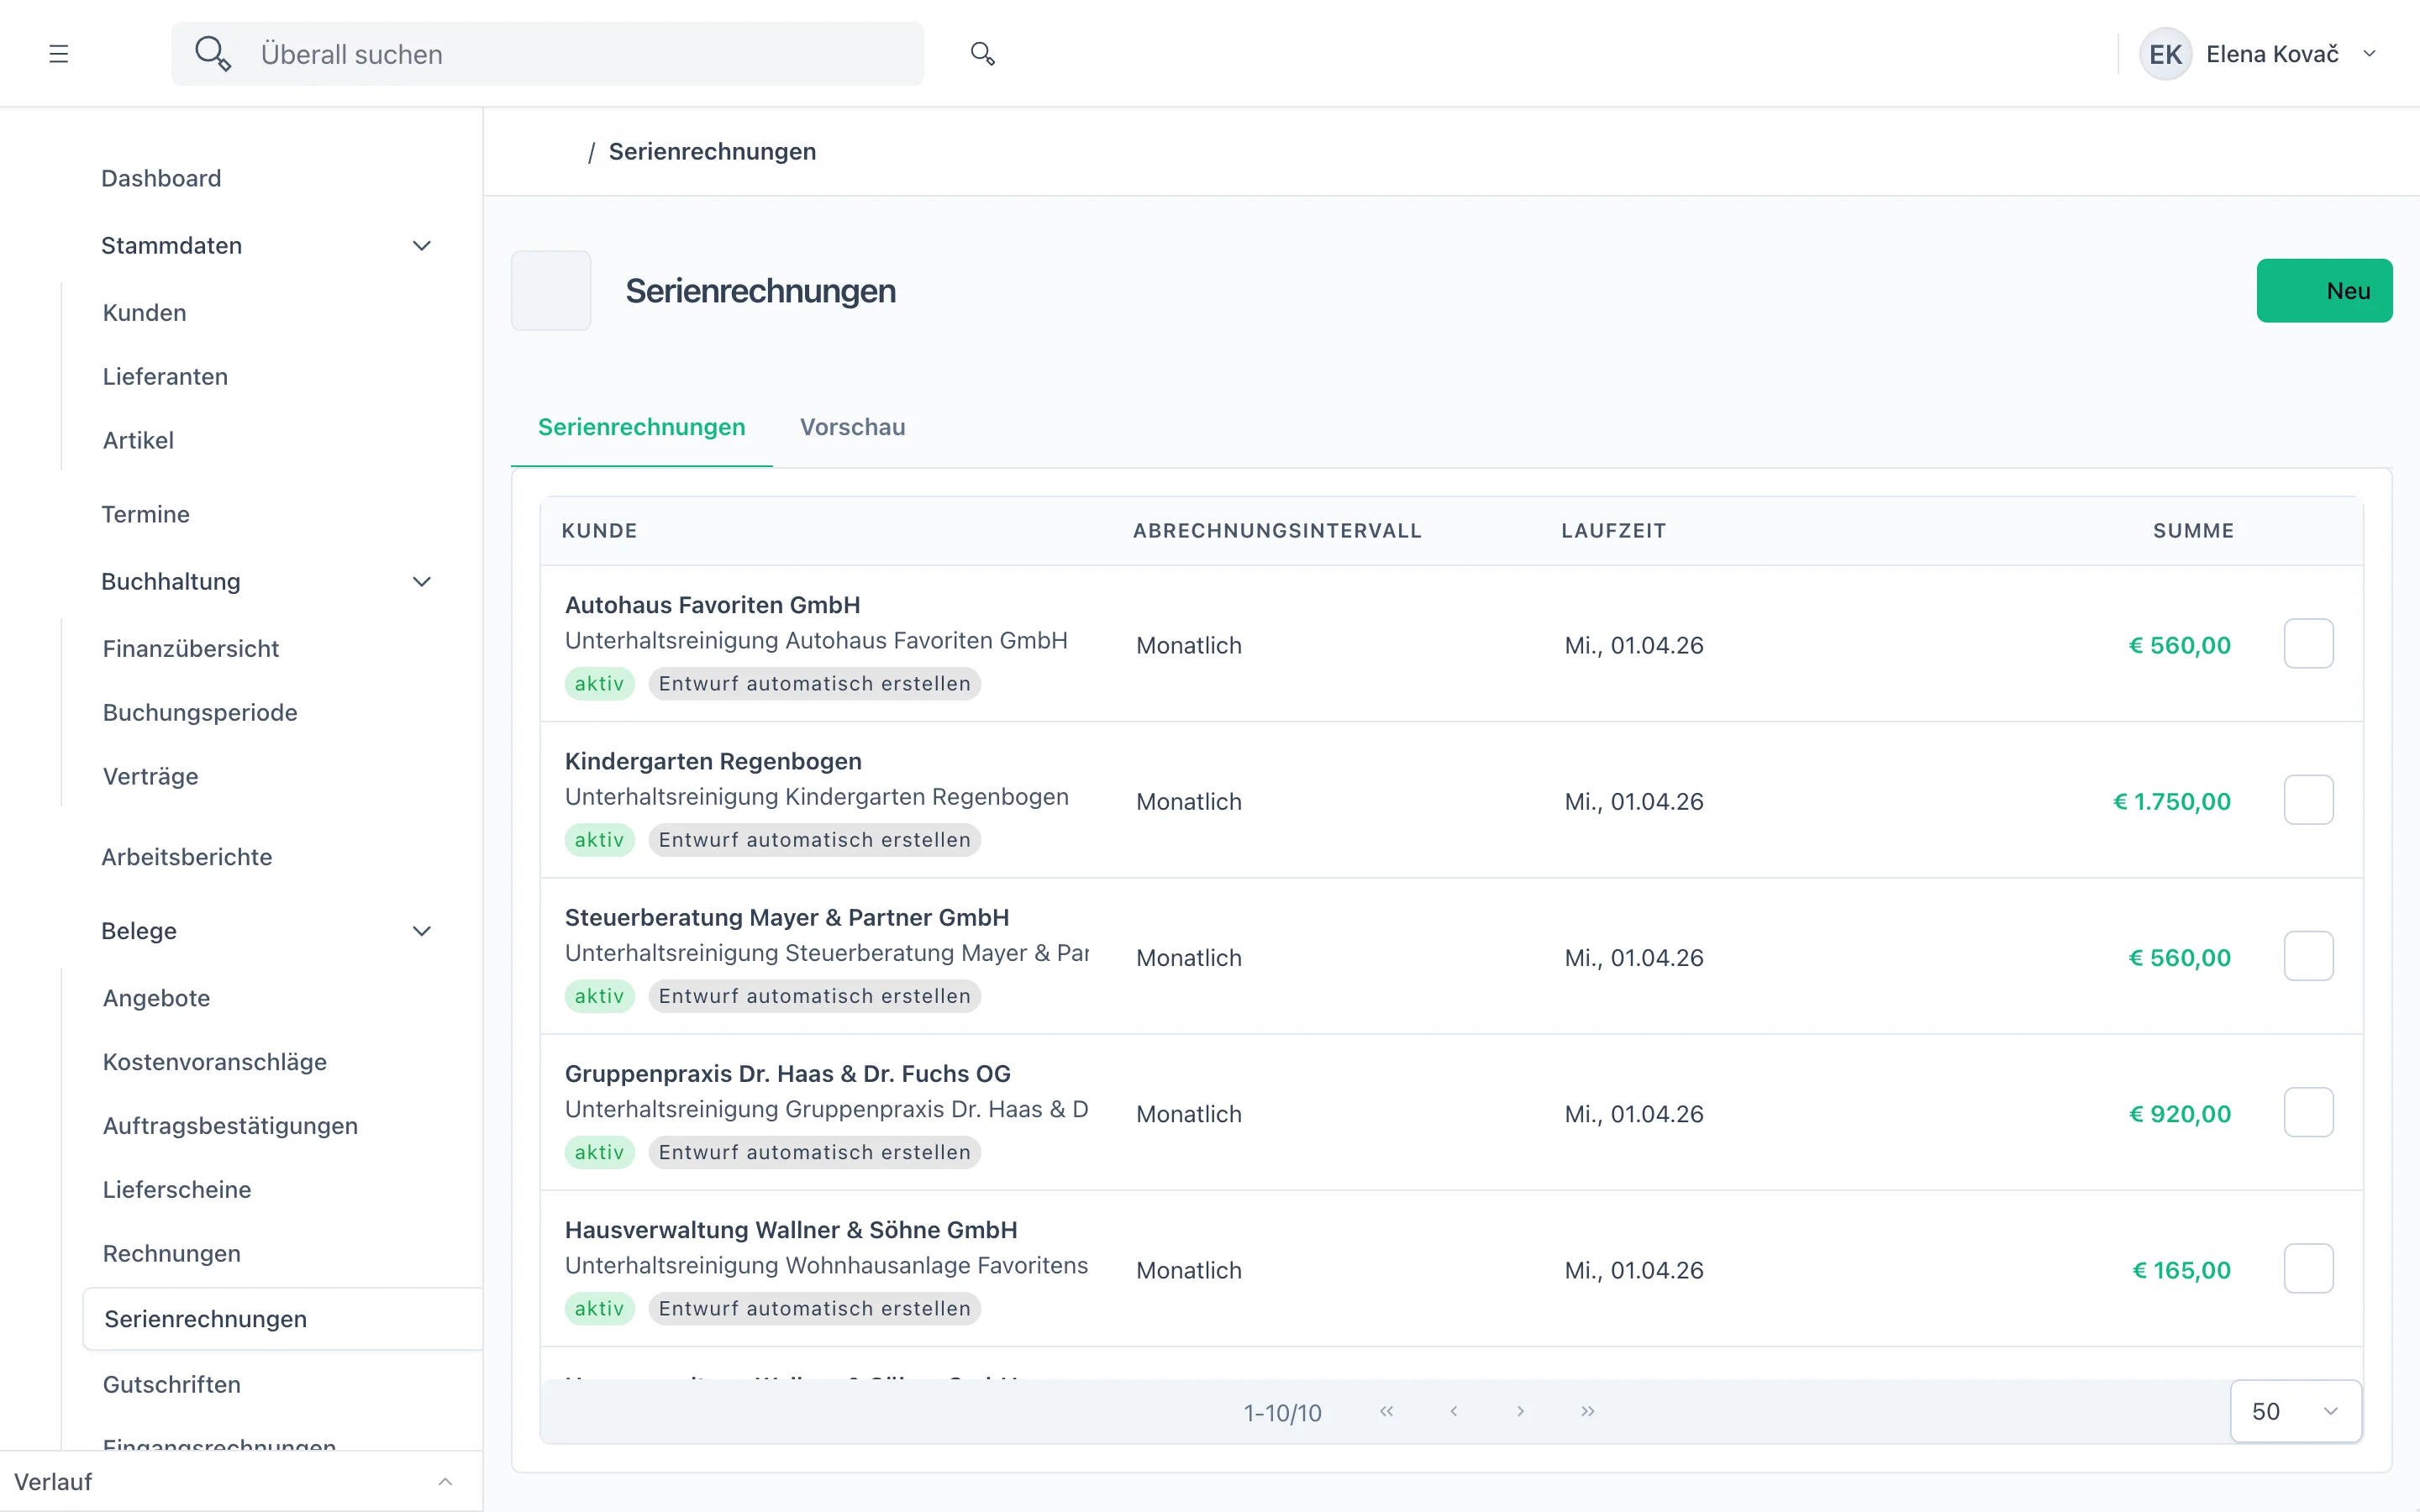This screenshot has height=1512, width=2420.
Task: Check the Steuerberatung Mayer & Partner row
Action: 2308,956
